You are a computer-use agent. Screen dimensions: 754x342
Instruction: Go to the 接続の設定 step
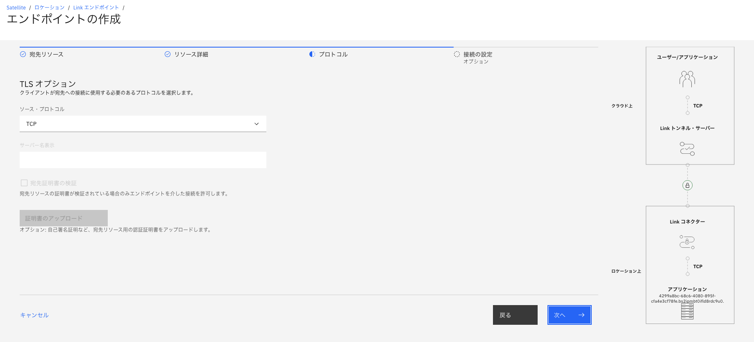(478, 55)
